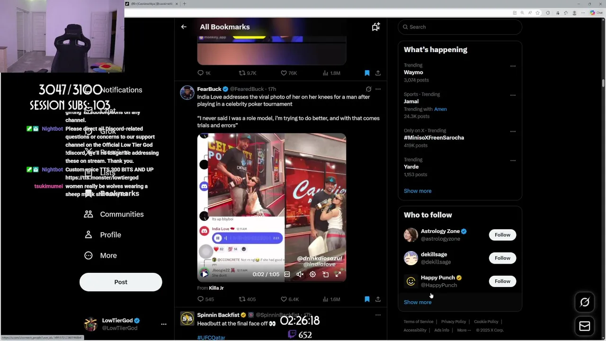
Task: Add page to browser favorites star
Action: pyautogui.click(x=538, y=13)
